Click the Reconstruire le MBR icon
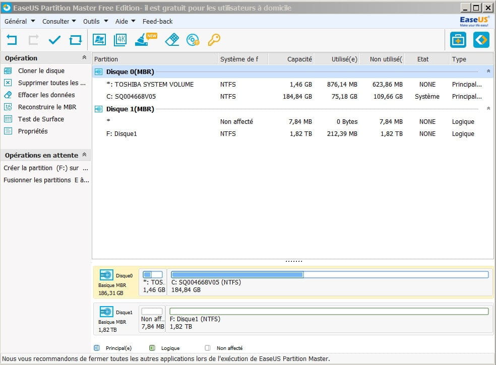The width and height of the screenshot is (496, 365). (8, 107)
